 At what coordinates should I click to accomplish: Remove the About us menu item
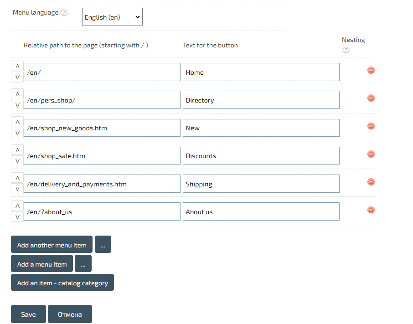[371, 210]
